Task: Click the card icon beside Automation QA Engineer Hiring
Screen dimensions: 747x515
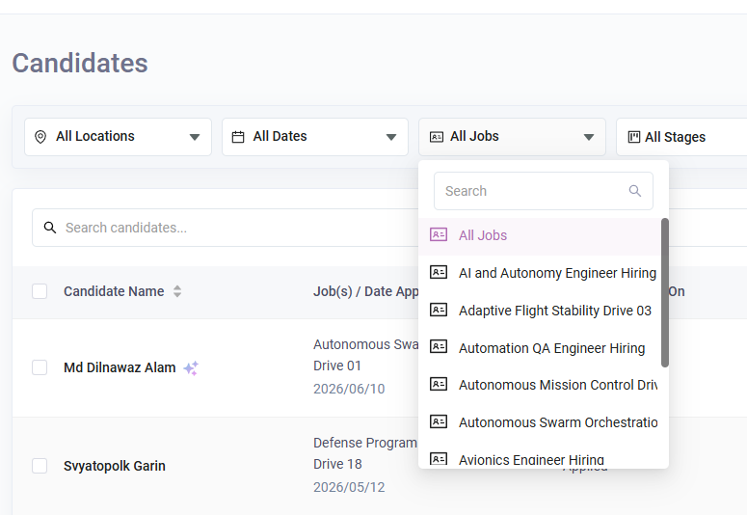Action: [x=439, y=346]
